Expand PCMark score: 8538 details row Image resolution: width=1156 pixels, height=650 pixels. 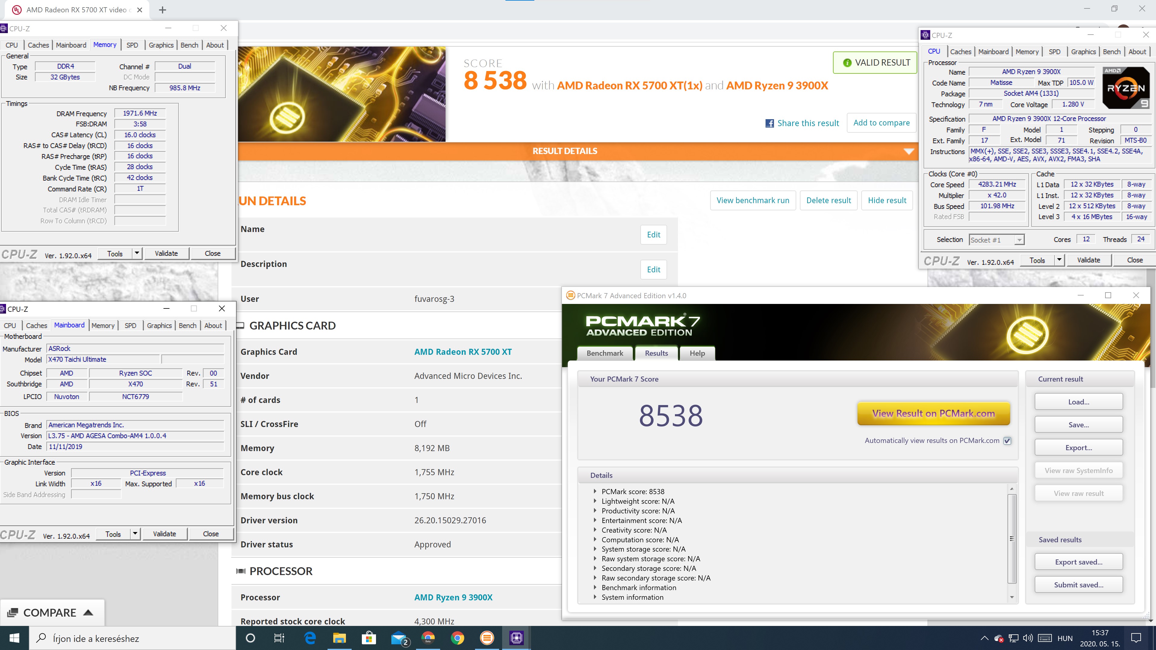pyautogui.click(x=595, y=491)
